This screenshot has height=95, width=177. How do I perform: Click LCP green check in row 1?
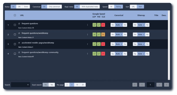coord(94,25)
